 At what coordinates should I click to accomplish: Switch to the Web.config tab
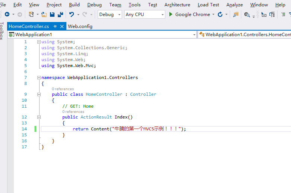click(80, 26)
